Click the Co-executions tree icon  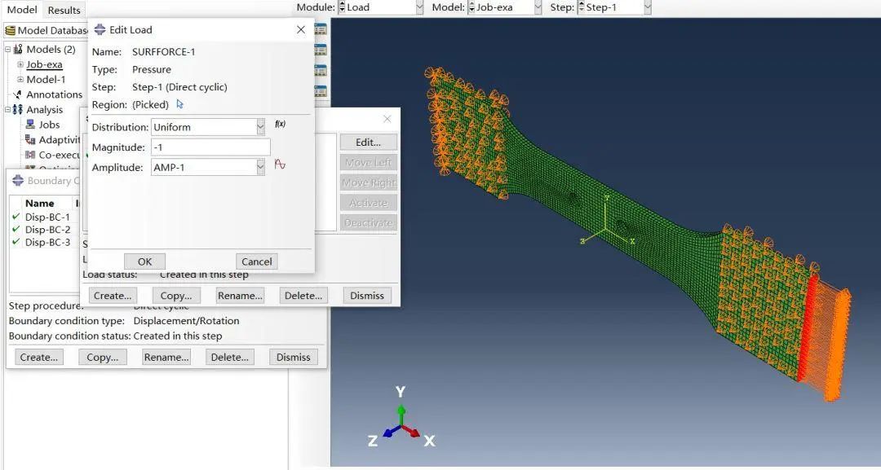[x=30, y=155]
